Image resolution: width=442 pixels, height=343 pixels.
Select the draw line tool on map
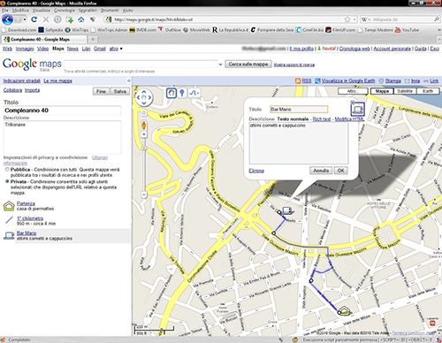pos(194,93)
